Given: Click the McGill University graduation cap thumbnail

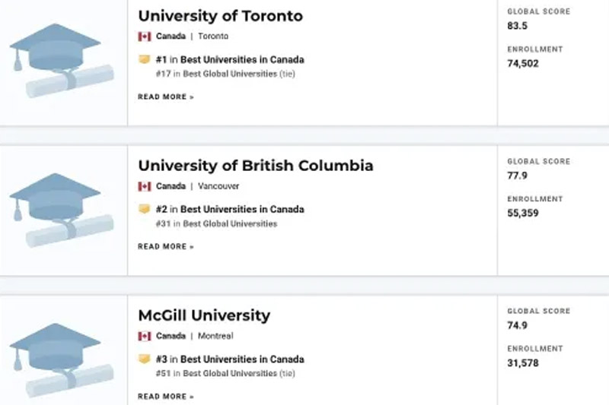Looking at the screenshot, I should 62,360.
